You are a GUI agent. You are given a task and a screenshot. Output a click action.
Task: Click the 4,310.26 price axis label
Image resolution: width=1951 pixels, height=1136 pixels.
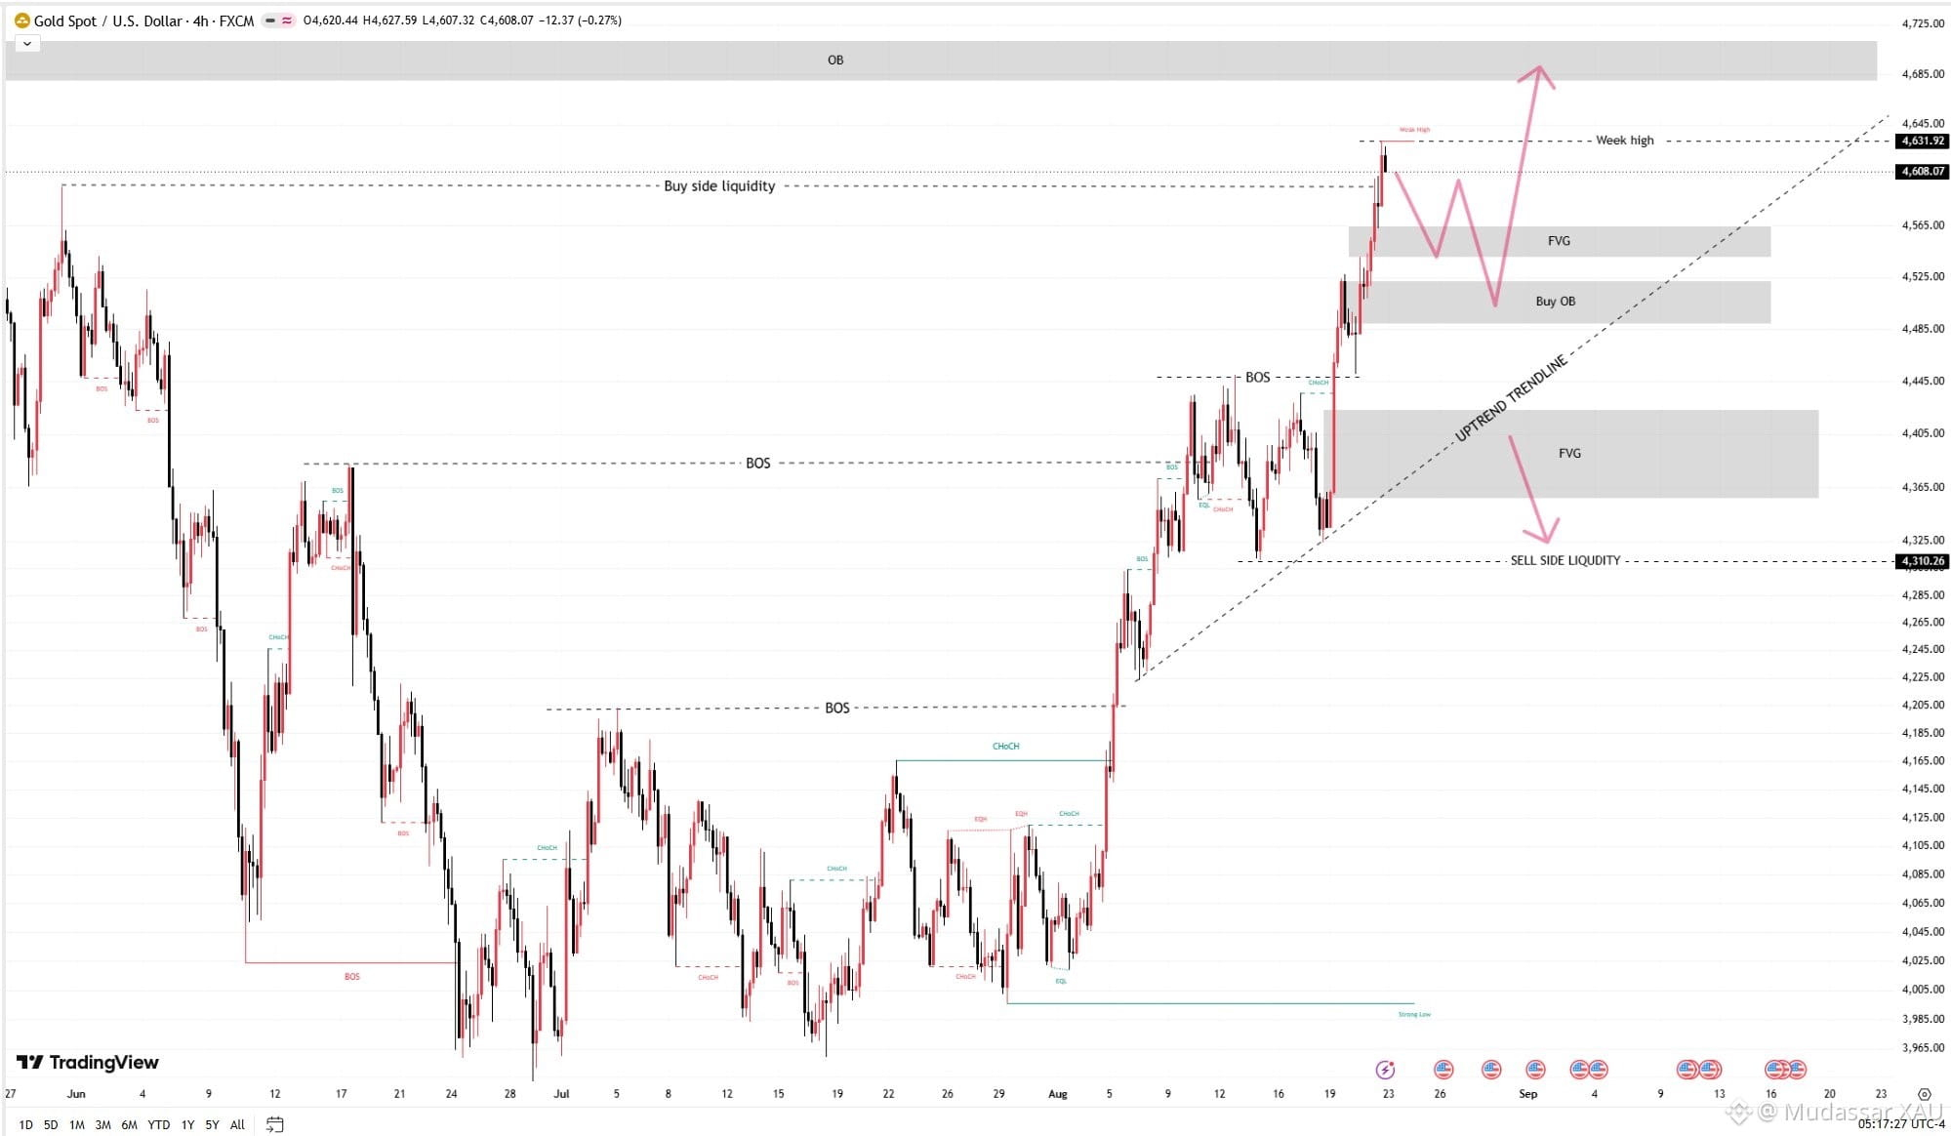coord(1922,561)
